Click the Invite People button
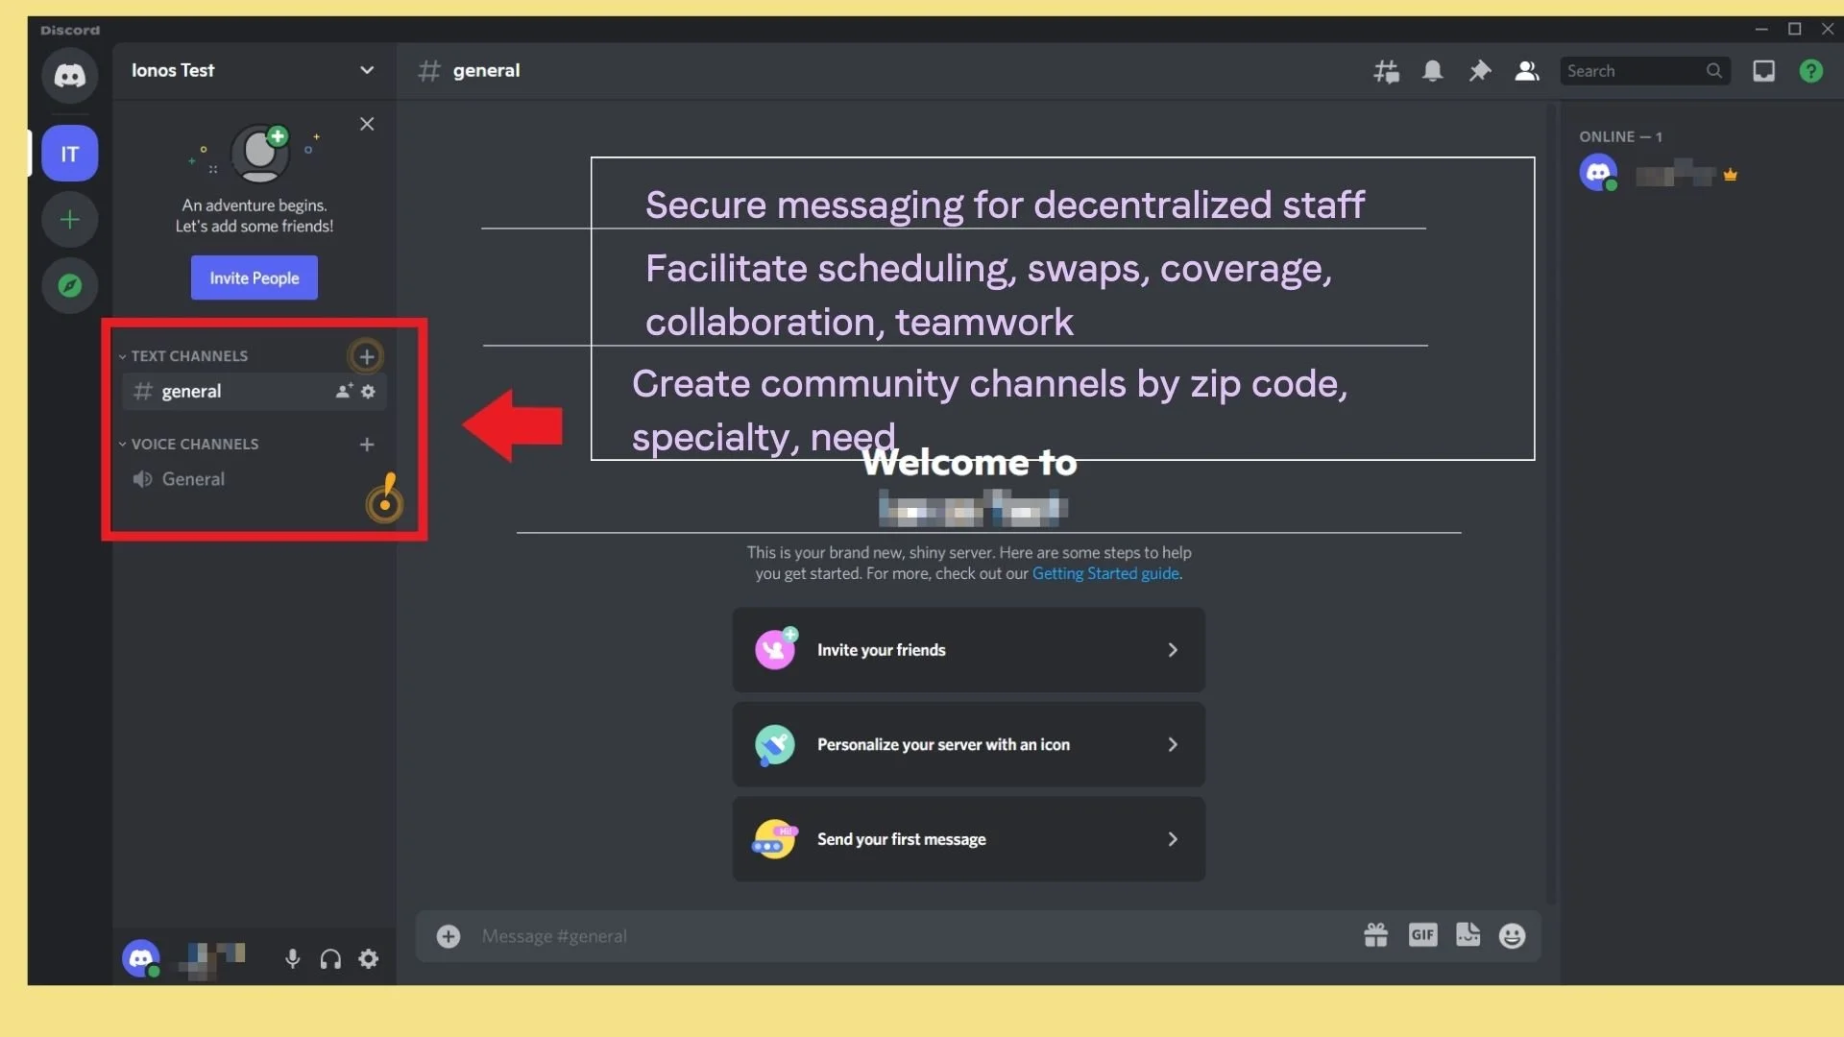The height and width of the screenshot is (1037, 1844). pos(254,277)
